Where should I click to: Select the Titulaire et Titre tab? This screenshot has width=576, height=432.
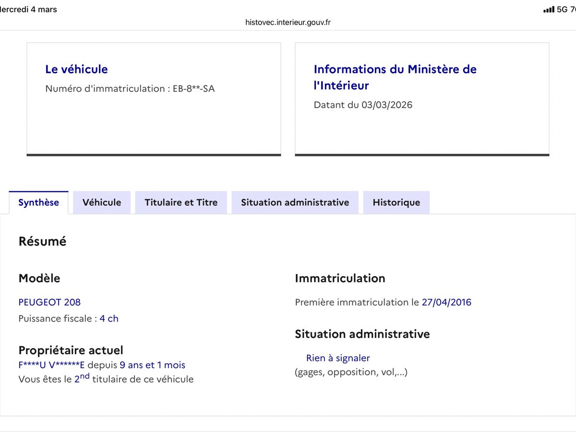coord(181,203)
